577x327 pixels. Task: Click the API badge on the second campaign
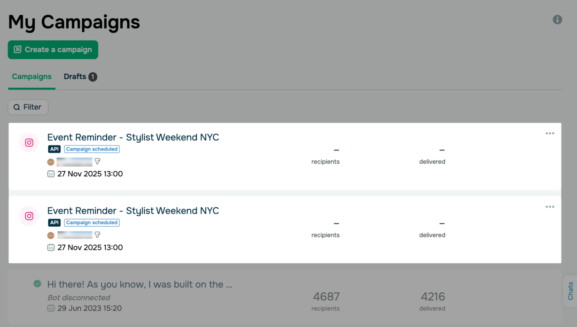55,222
